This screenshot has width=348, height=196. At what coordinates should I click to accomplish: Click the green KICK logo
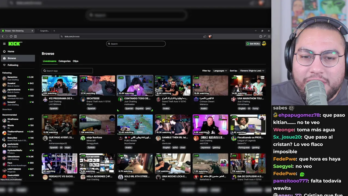[15, 44]
